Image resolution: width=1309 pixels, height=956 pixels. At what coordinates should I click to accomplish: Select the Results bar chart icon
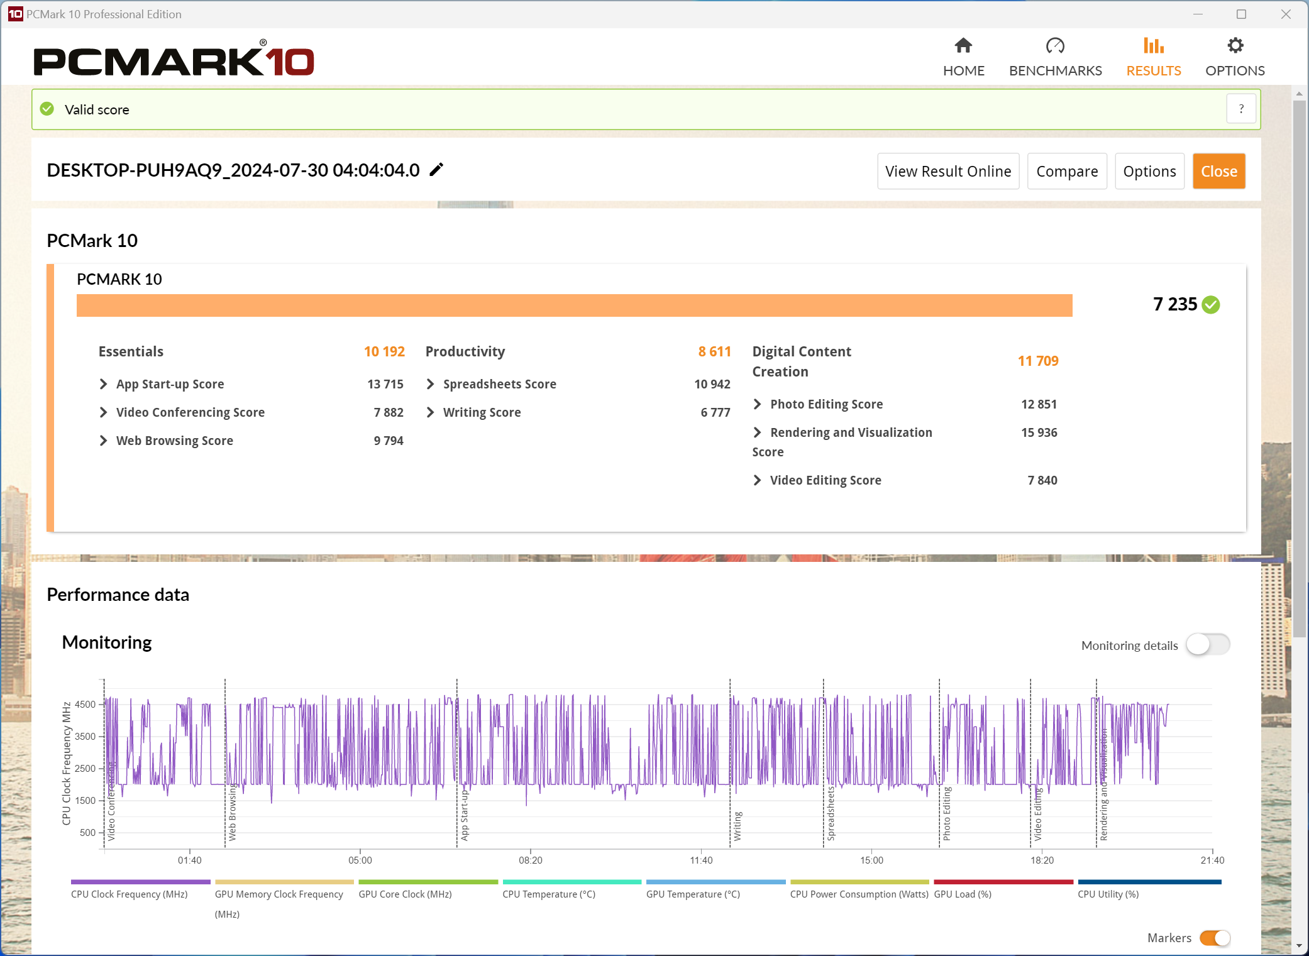(1153, 46)
